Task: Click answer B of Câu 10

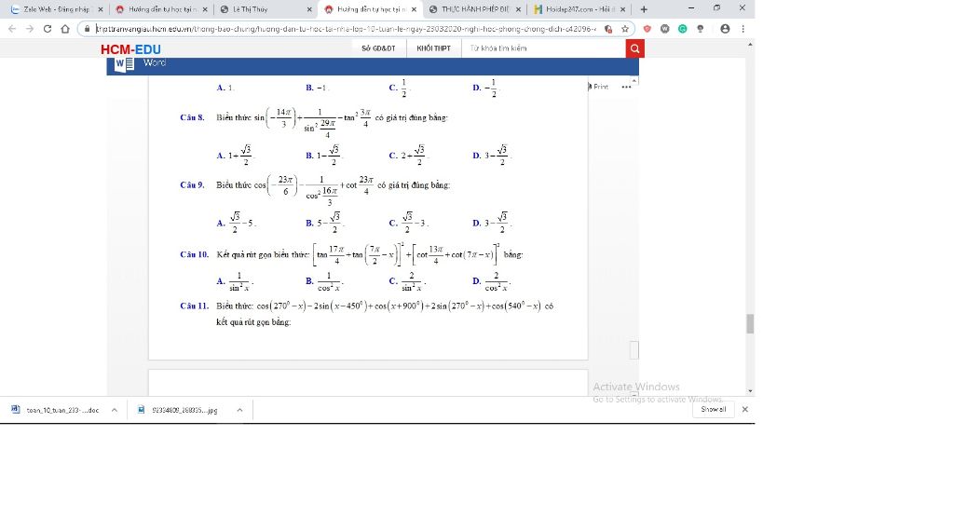Action: click(x=324, y=281)
